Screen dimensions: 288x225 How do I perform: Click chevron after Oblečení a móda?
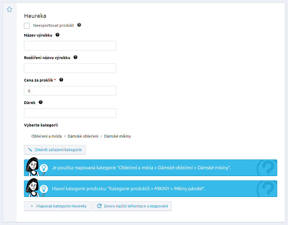[65, 136]
